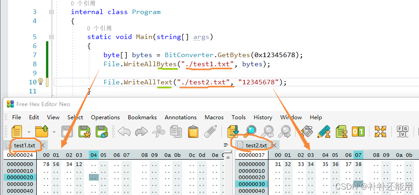Open the Macros menu

(214, 117)
